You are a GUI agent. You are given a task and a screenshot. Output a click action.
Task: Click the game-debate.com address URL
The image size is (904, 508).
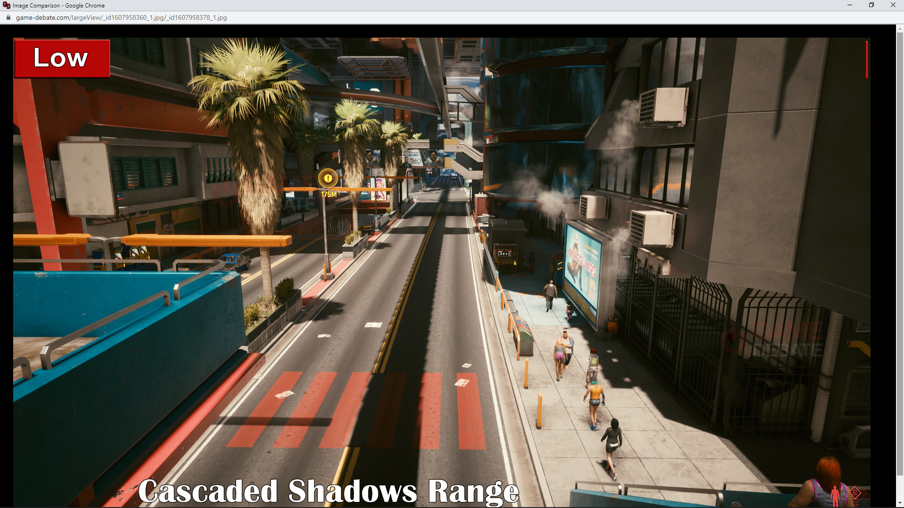click(x=121, y=17)
